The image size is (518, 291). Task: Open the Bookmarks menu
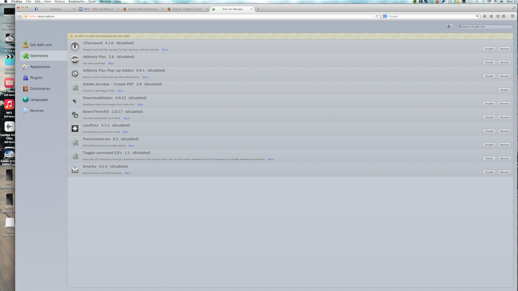[x=76, y=2]
